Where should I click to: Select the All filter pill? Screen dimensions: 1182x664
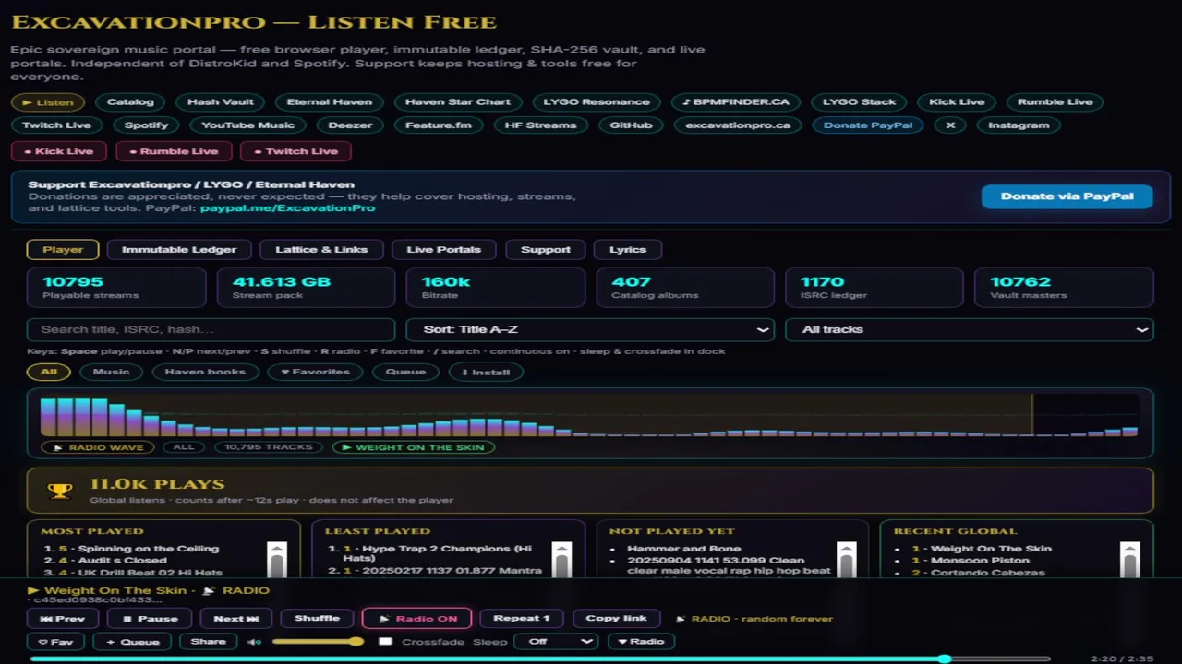tap(48, 372)
